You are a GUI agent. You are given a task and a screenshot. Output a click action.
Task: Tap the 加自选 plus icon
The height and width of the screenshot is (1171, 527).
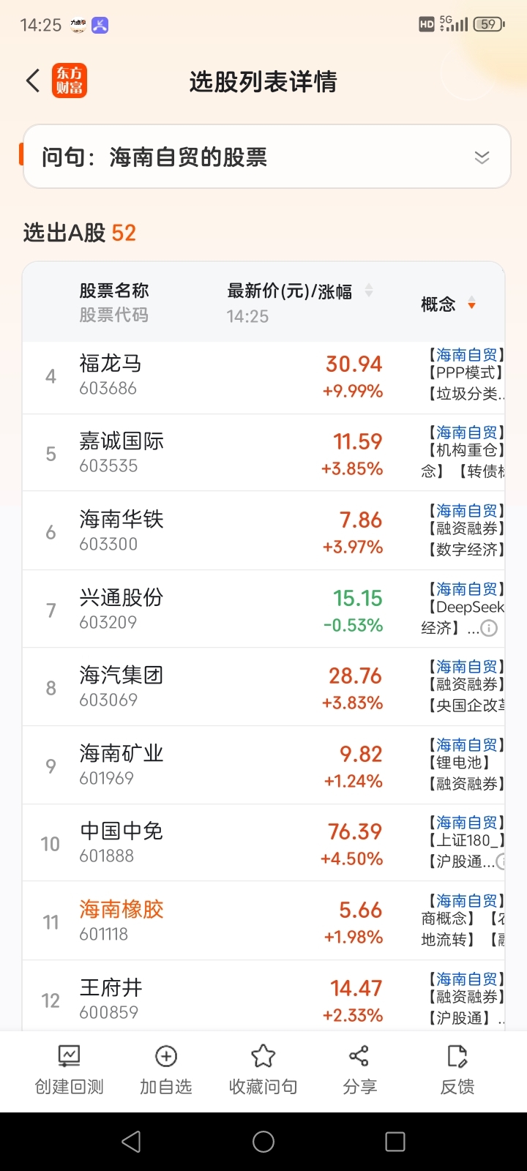point(166,1056)
